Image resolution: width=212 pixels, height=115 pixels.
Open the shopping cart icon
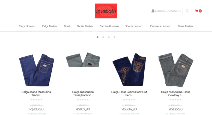pos(196,11)
